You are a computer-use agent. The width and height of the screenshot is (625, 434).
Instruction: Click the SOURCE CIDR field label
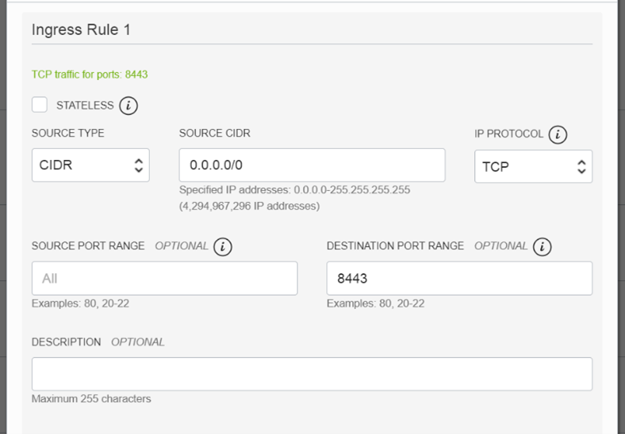tap(214, 133)
